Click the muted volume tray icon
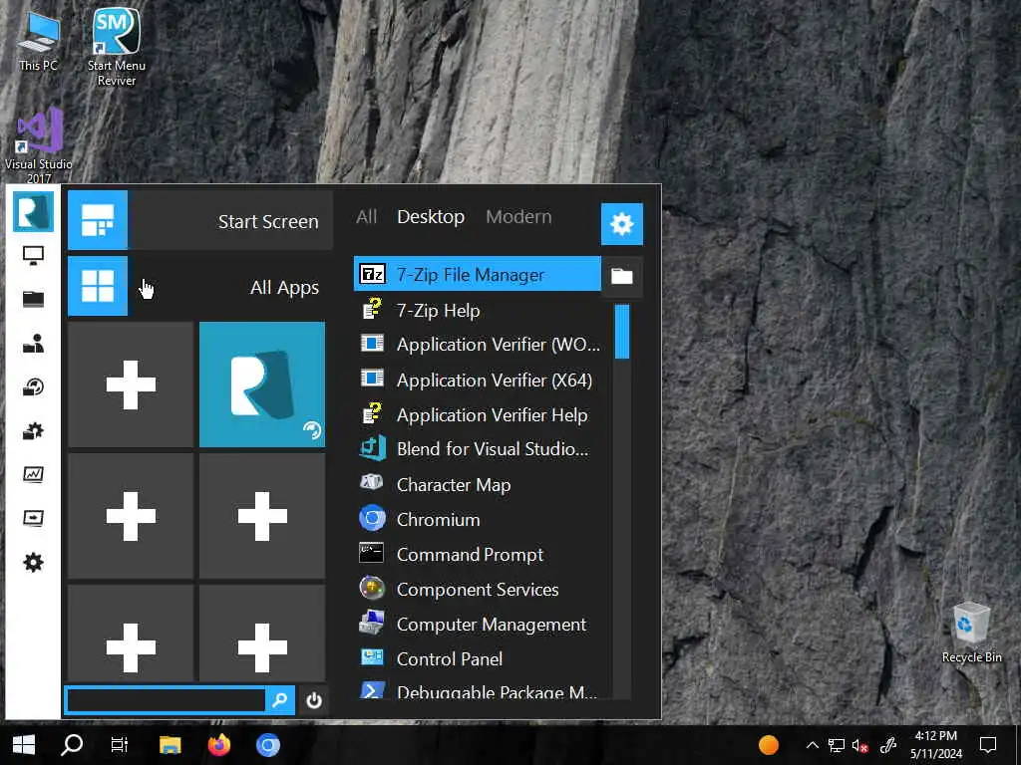 coord(860,745)
